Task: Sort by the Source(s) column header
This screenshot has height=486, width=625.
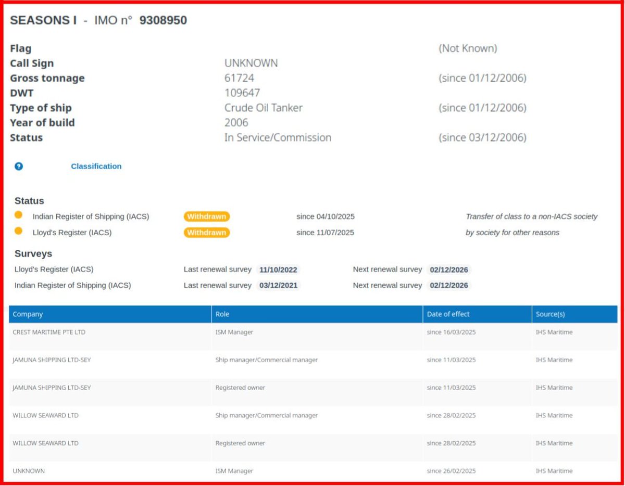Action: (x=575, y=314)
